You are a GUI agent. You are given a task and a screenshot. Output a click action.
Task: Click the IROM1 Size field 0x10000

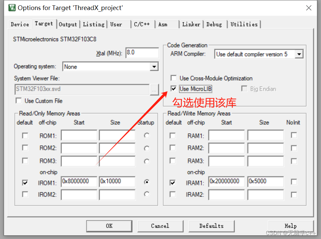coord(117,182)
